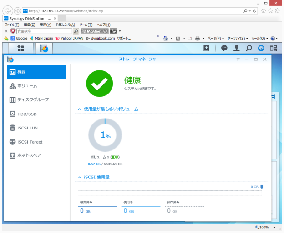Screen dimensions: 284x233
Task: Select 概要 in the sidebar
Action: point(36,72)
